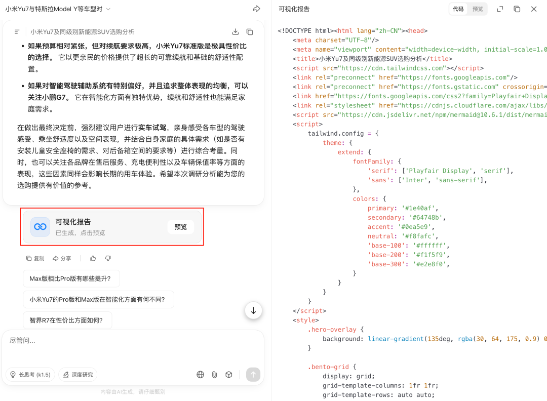Switch to the 预览 tab in the report panel

(x=478, y=9)
